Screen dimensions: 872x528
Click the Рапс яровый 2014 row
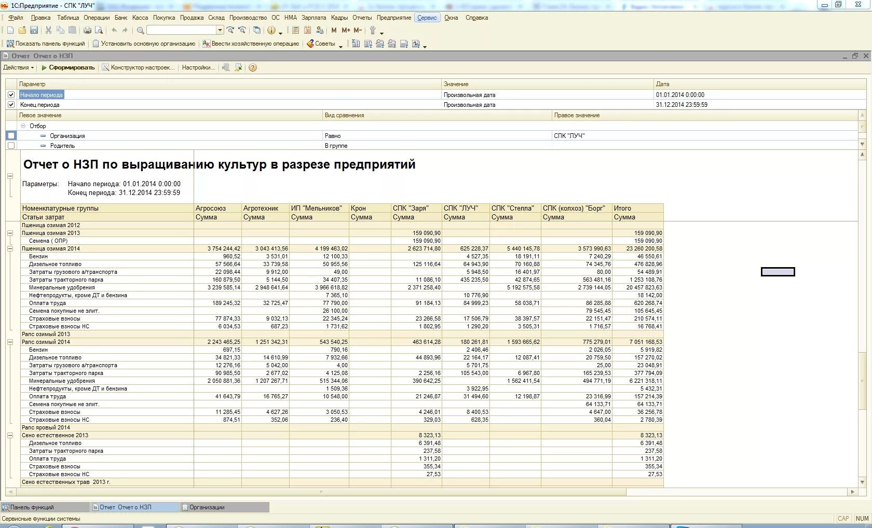click(x=342, y=428)
